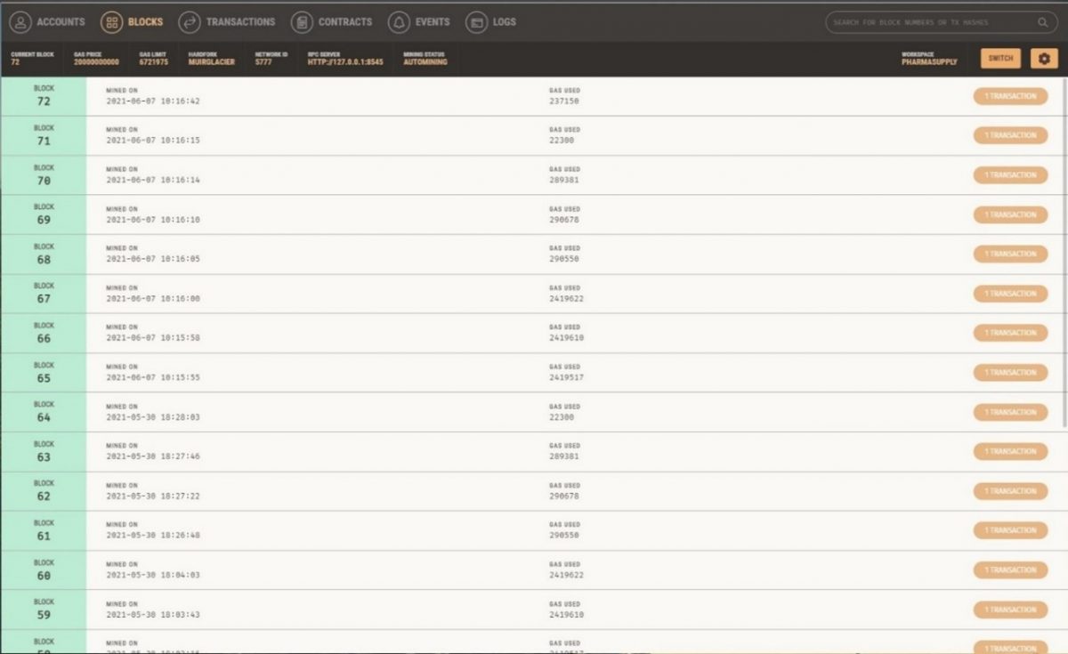Switch to the Transactions tab

240,22
